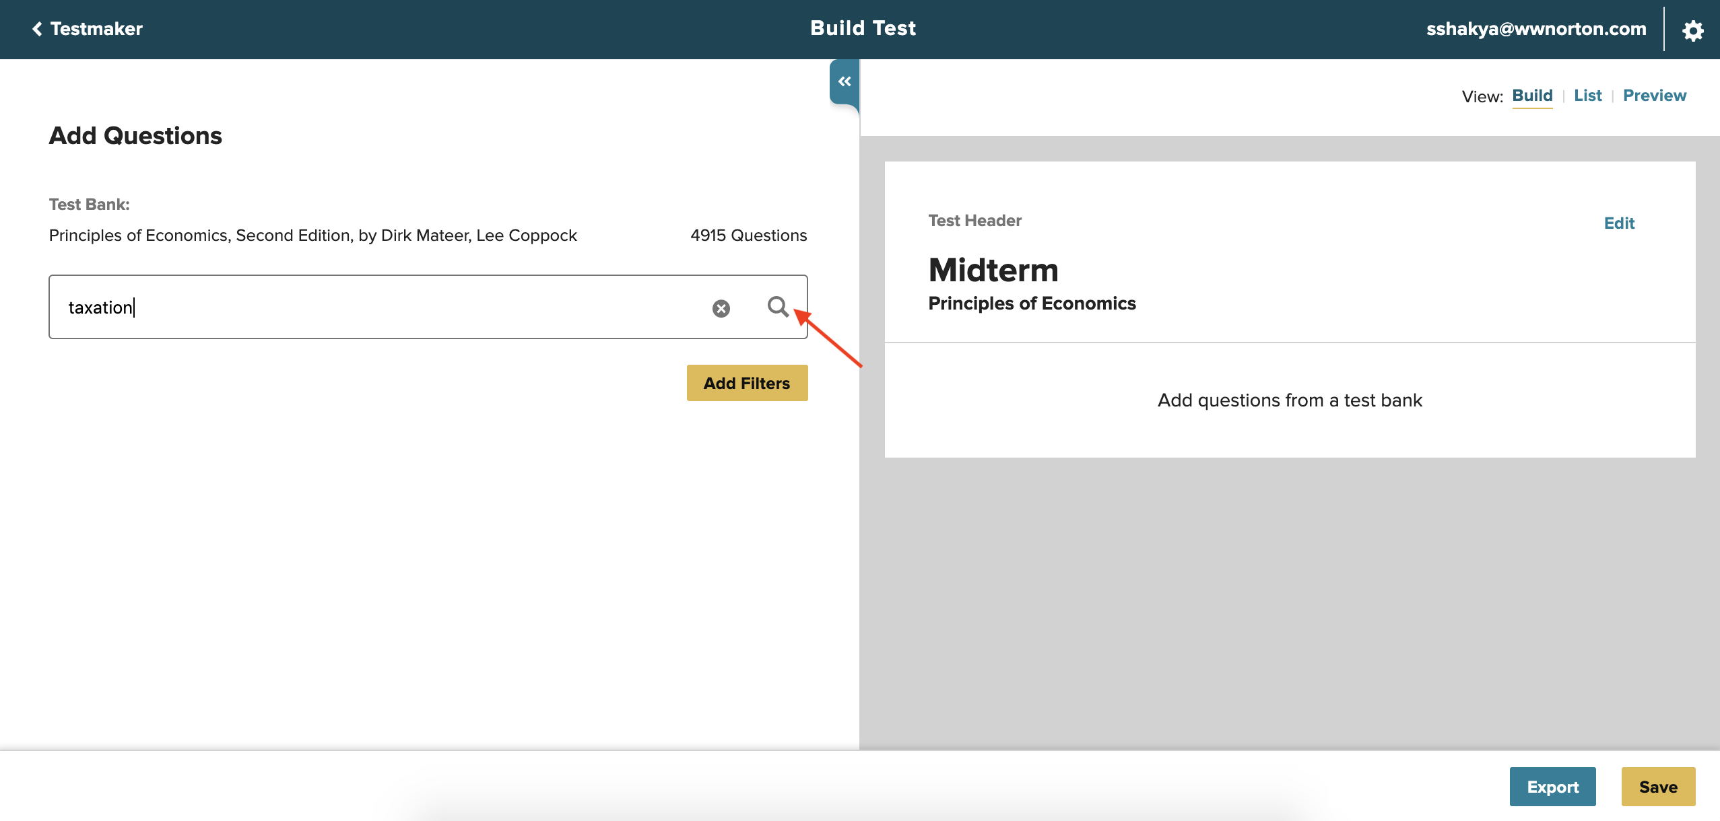Click the back chevron arrow icon
The height and width of the screenshot is (821, 1720).
pyautogui.click(x=37, y=29)
